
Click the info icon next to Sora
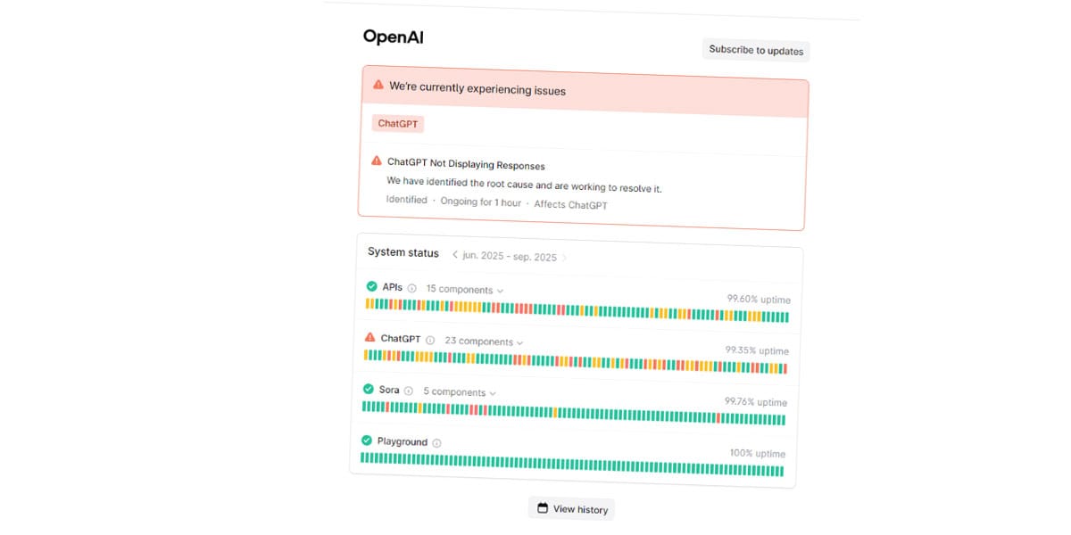point(409,391)
